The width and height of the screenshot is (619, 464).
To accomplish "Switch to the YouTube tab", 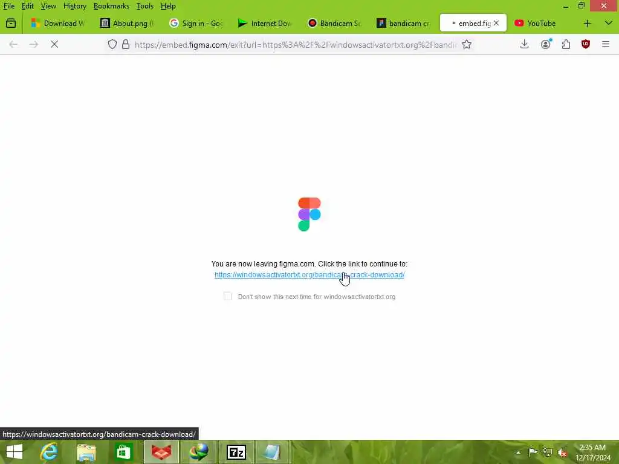I will click(x=542, y=24).
